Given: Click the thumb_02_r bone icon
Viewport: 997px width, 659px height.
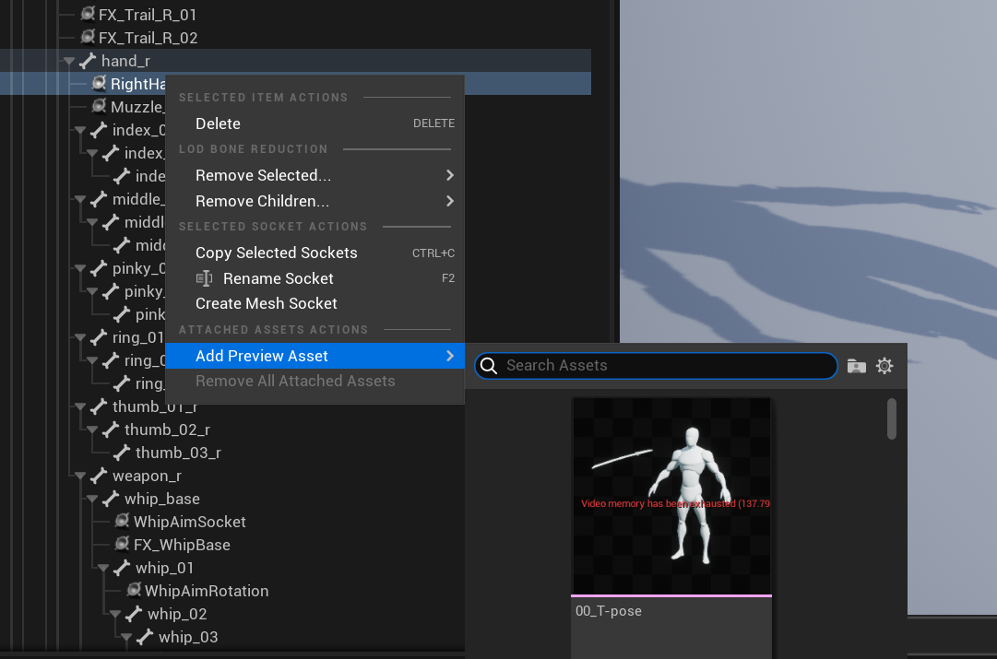Looking at the screenshot, I should [111, 429].
